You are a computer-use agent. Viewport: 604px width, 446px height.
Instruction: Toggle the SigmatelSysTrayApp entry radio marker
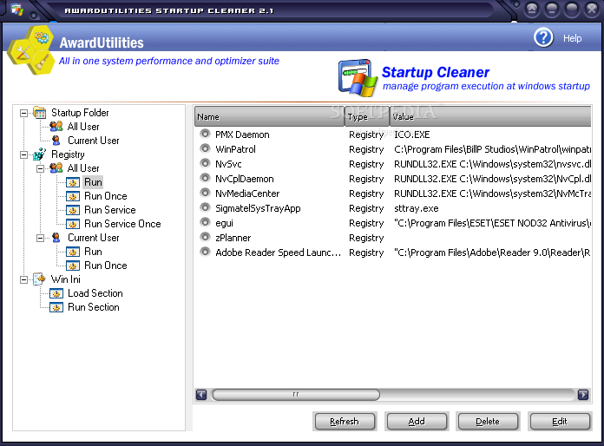point(205,207)
